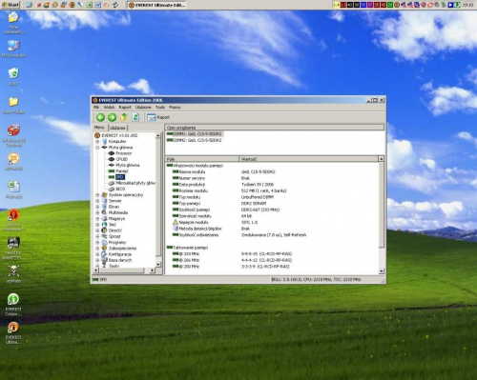The image size is (477, 380).
Task: Click the DirectX tree icon
Action: coord(104,230)
